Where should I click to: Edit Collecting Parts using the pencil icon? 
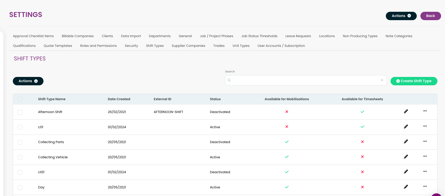click(x=406, y=142)
